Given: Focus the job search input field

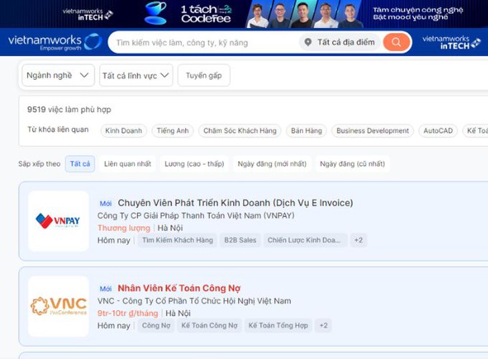Looking at the screenshot, I should point(205,42).
